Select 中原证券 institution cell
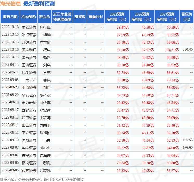 [x=29, y=88]
